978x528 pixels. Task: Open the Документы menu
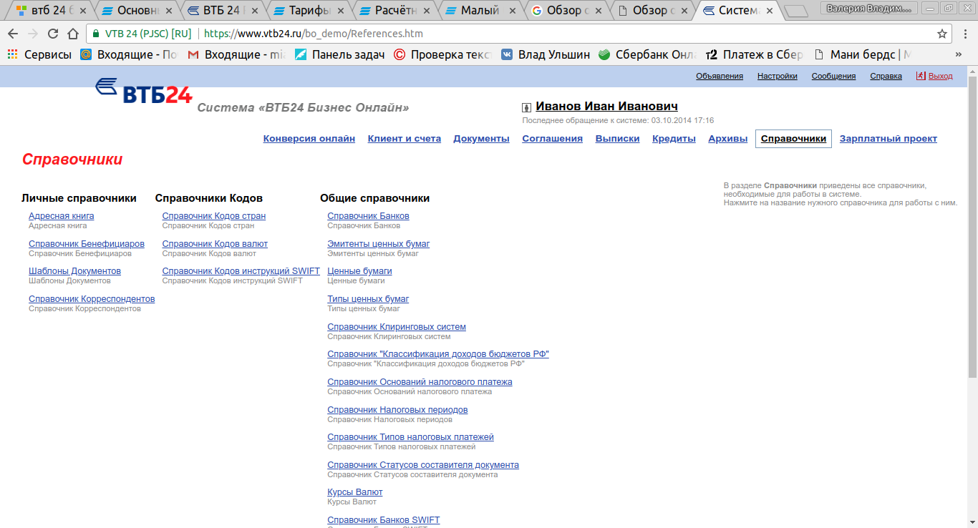tap(481, 139)
